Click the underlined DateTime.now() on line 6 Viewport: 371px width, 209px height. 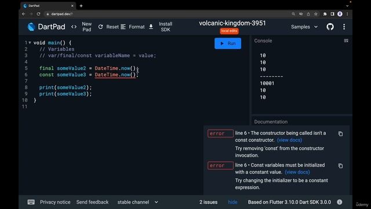[115, 75]
